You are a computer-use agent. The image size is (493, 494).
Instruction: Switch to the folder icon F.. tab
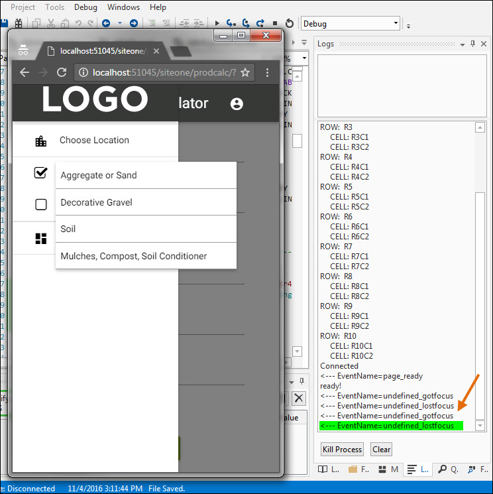(359, 469)
